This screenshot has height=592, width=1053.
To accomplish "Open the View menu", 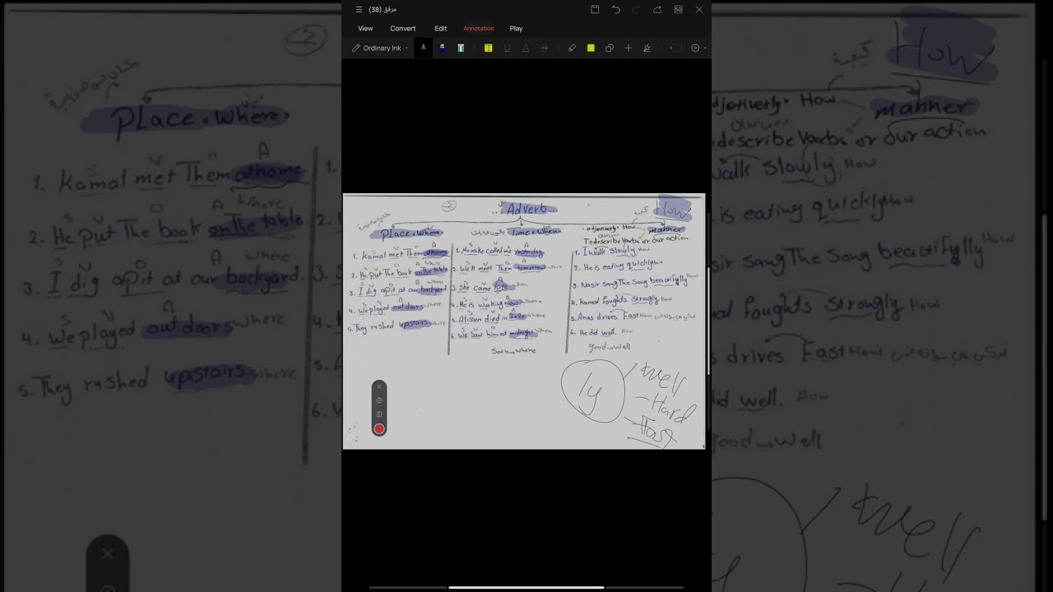I will coord(365,29).
